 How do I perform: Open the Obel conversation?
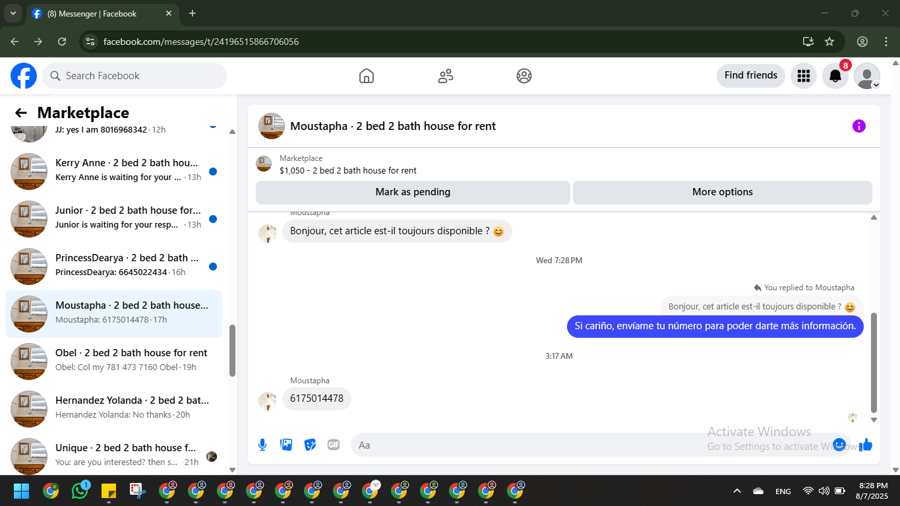pos(113,361)
